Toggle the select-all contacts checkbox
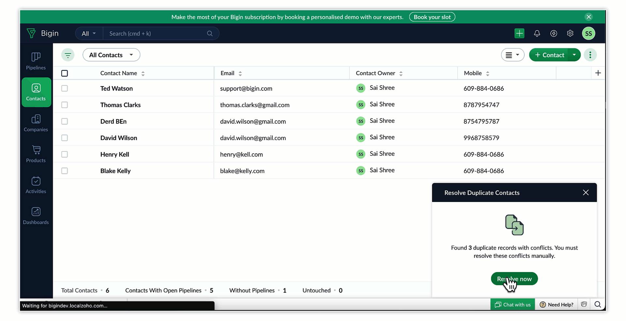 point(65,73)
